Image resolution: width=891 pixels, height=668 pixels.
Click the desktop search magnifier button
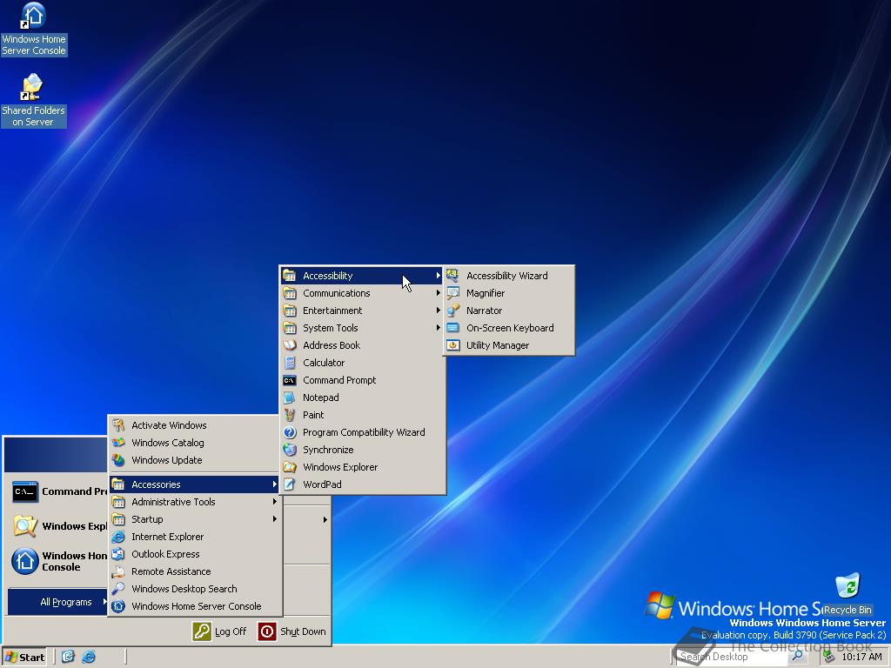[797, 656]
